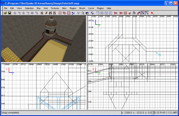Open the Curve menu

[91, 8]
